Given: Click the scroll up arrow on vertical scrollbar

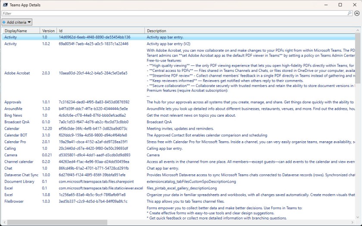Looking at the screenshot, I should click(x=358, y=30).
